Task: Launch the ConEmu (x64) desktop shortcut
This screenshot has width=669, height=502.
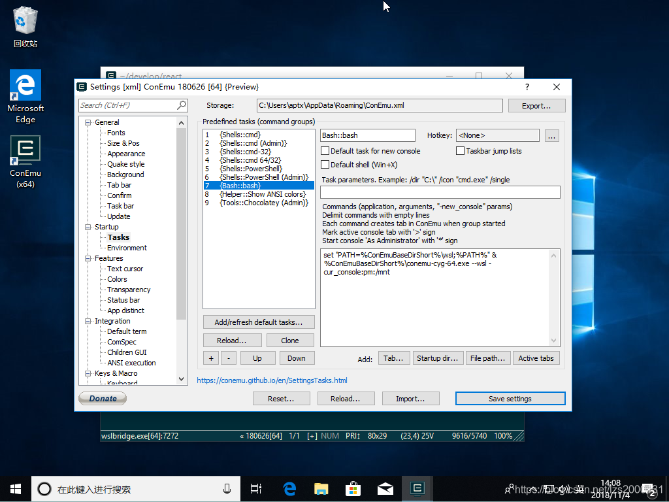Action: (25, 162)
